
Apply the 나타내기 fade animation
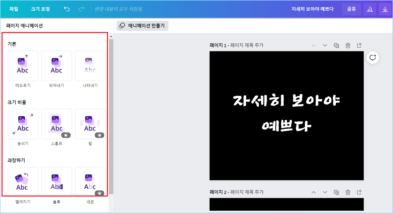pos(90,66)
